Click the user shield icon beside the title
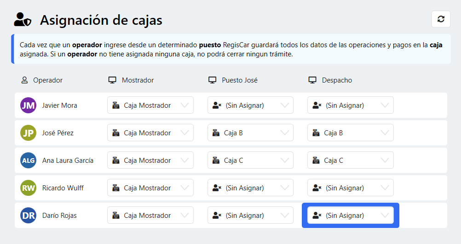The height and width of the screenshot is (244, 461). (23, 20)
